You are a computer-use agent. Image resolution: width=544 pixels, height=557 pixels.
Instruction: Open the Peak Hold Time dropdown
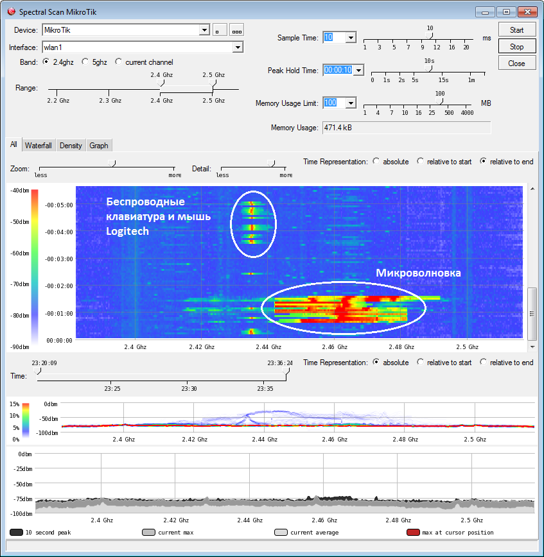click(358, 71)
